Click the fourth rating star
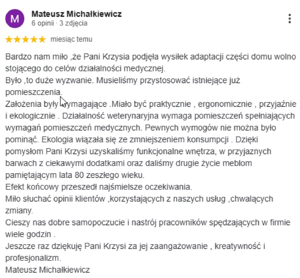This screenshot has height=278, width=300. (34, 39)
